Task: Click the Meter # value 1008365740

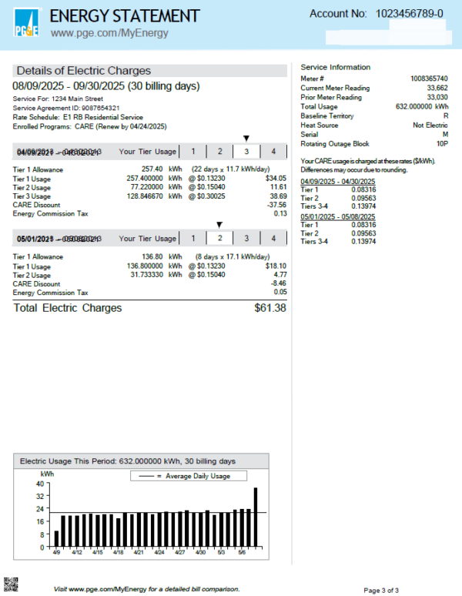Action: 430,79
